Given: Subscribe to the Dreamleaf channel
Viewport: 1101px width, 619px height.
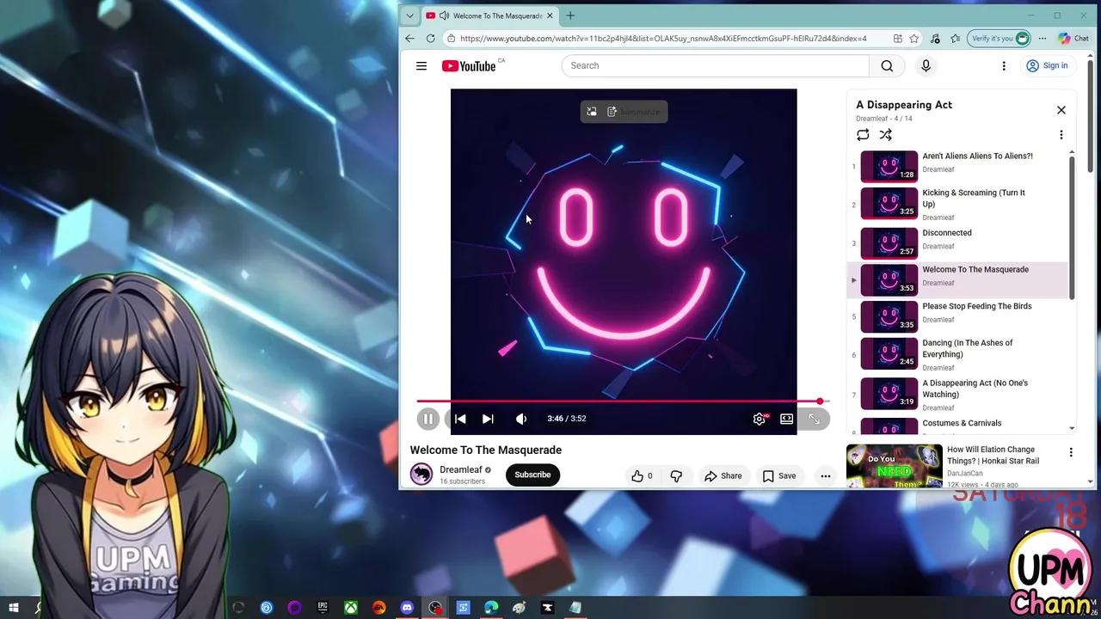Looking at the screenshot, I should [x=532, y=475].
